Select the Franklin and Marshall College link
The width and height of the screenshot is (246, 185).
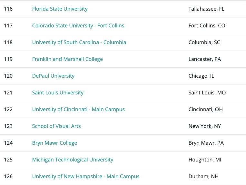tap(67, 59)
